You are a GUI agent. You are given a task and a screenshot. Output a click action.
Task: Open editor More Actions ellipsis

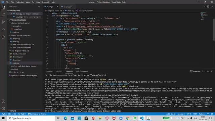click(212, 7)
